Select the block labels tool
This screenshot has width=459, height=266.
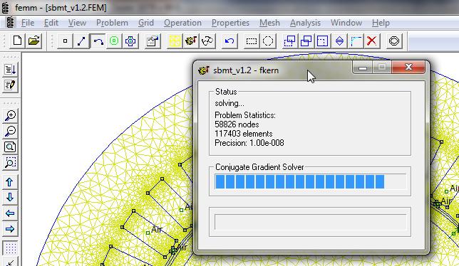click(x=114, y=41)
